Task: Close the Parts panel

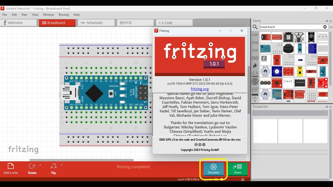Action: (x=331, y=21)
